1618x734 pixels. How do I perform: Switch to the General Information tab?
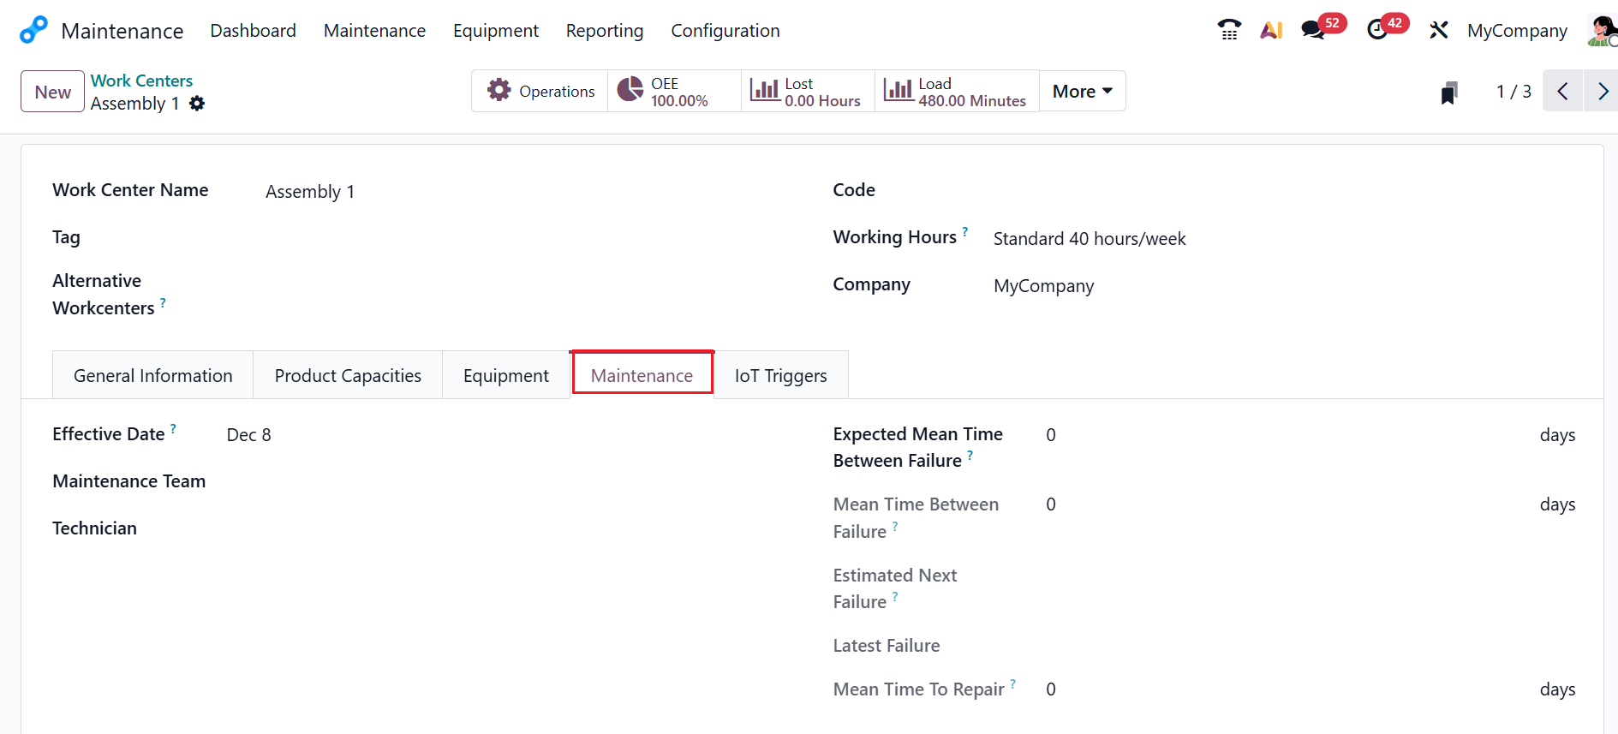pos(152,376)
